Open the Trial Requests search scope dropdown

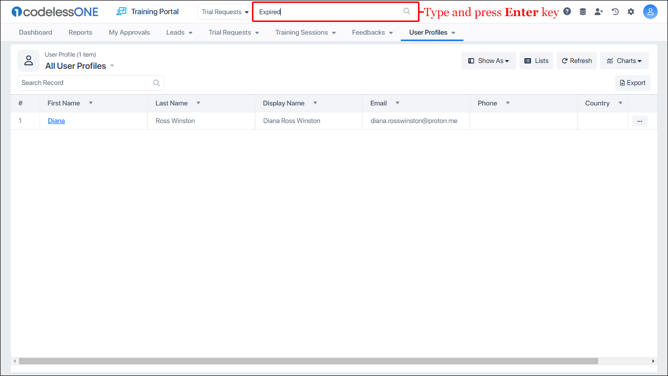click(225, 12)
